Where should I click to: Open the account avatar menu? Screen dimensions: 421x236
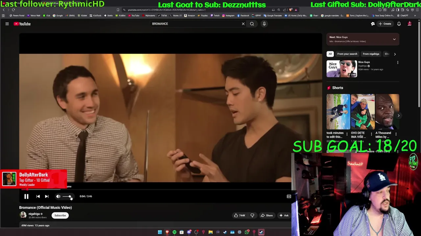pos(409,24)
